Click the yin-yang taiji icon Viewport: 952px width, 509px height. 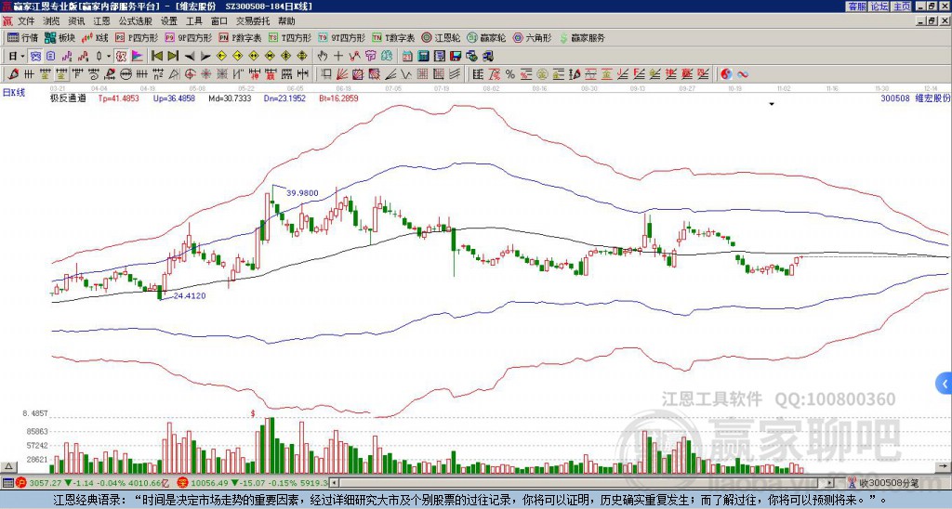pyautogui.click(x=726, y=74)
